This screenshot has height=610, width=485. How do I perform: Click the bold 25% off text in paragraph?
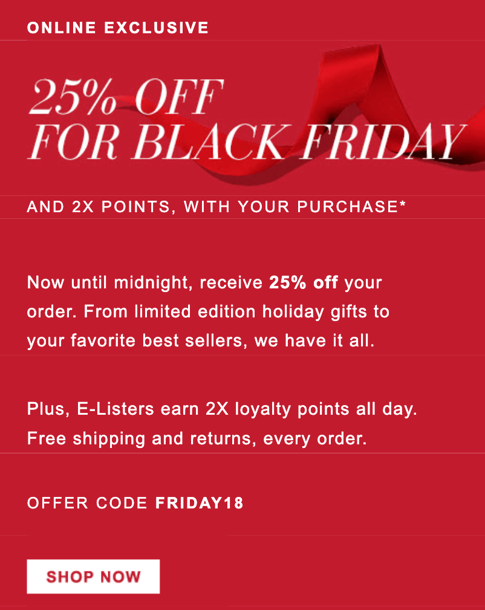[x=303, y=282]
